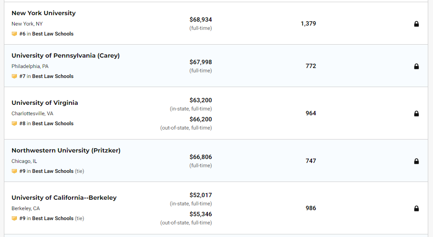Click the lock icon in New York University row

click(x=417, y=24)
